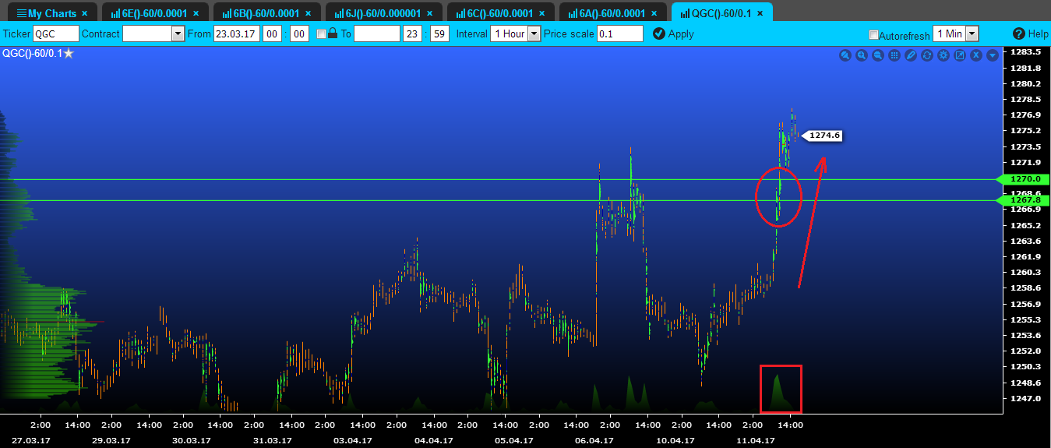The height and width of the screenshot is (448, 1051).
Task: Click the pop-out chart window icon
Action: coord(960,55)
